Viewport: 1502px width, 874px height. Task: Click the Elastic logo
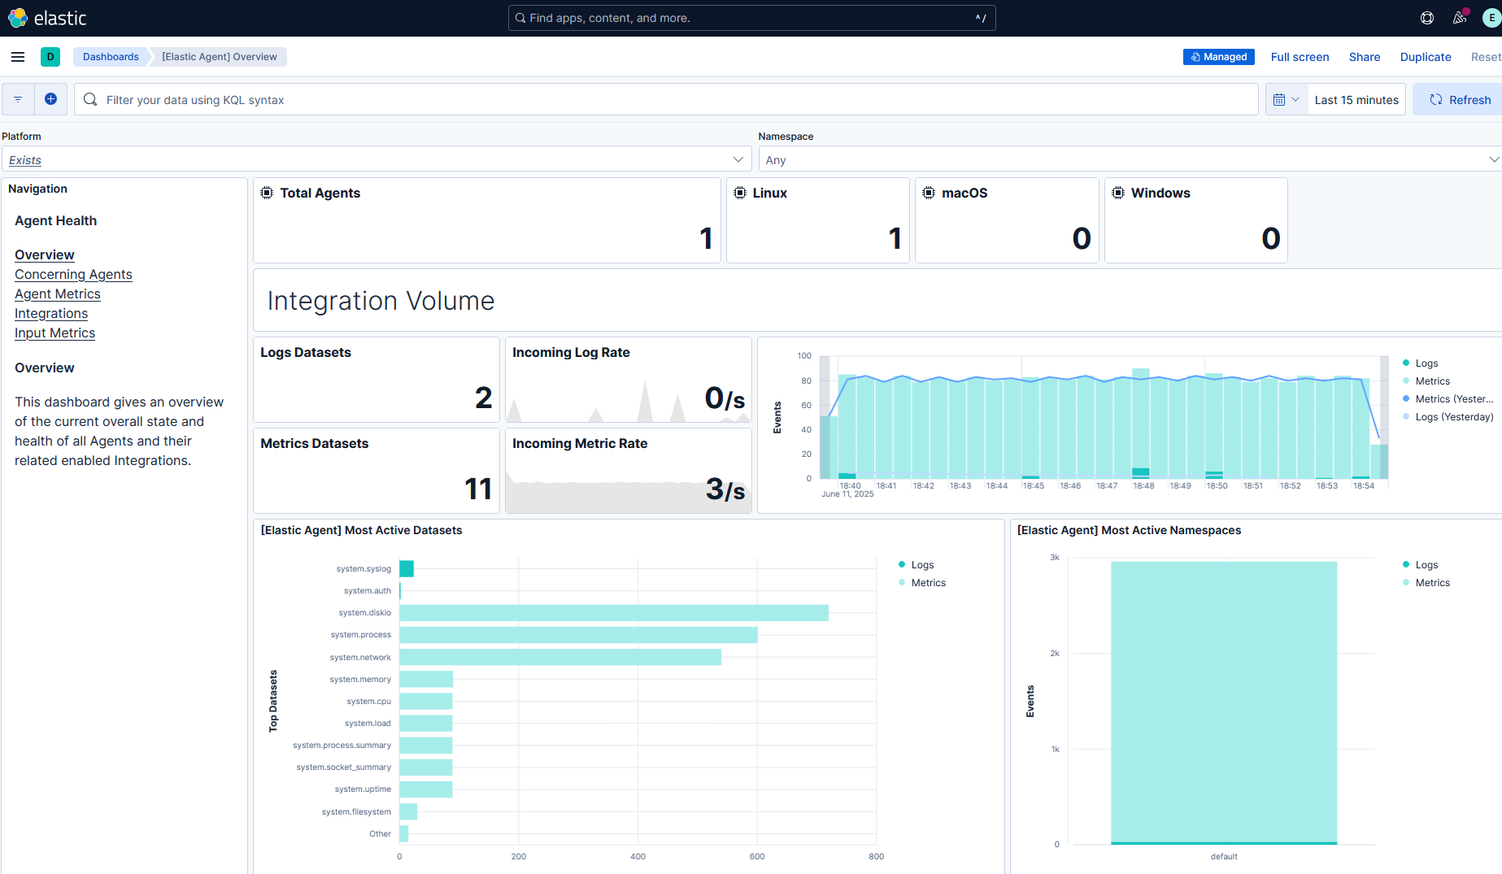click(47, 18)
